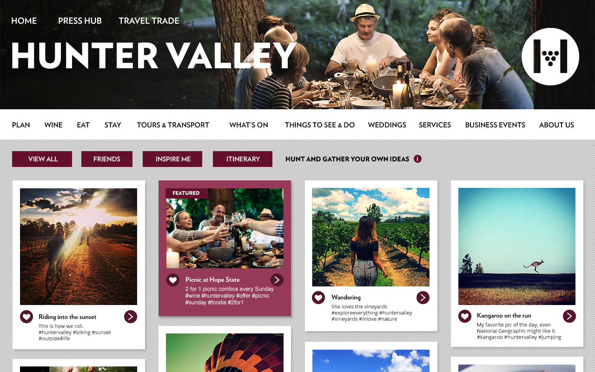Open the Itinerary filter
Viewport: 595px width, 372px height.
[x=243, y=159]
